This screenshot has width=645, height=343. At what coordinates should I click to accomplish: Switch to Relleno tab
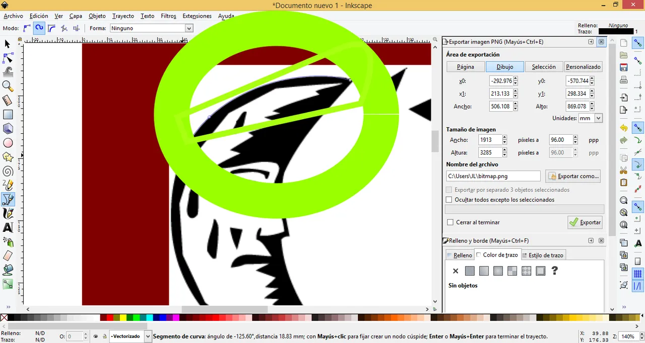tap(459, 255)
